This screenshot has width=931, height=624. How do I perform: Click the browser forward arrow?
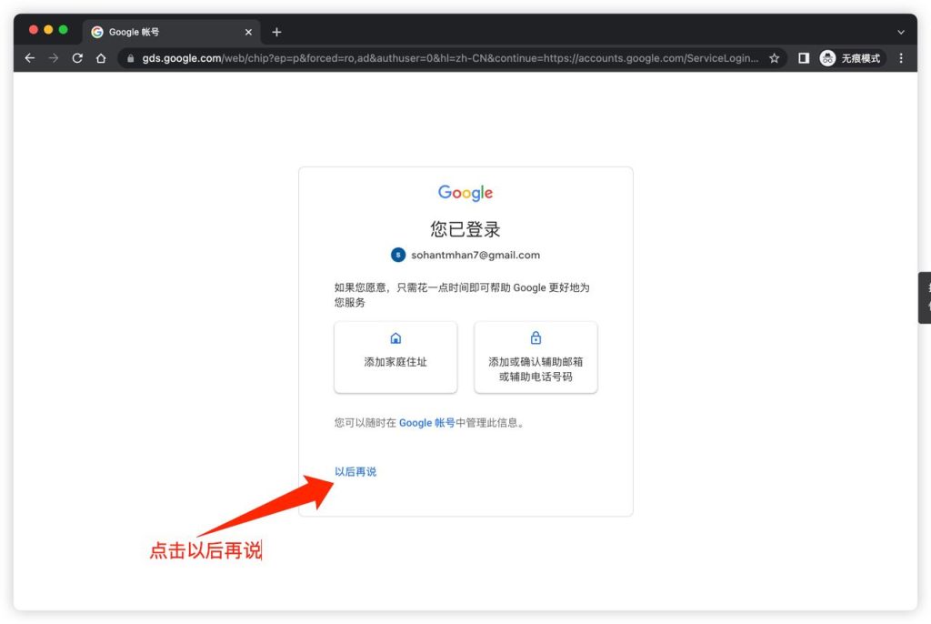[x=54, y=58]
